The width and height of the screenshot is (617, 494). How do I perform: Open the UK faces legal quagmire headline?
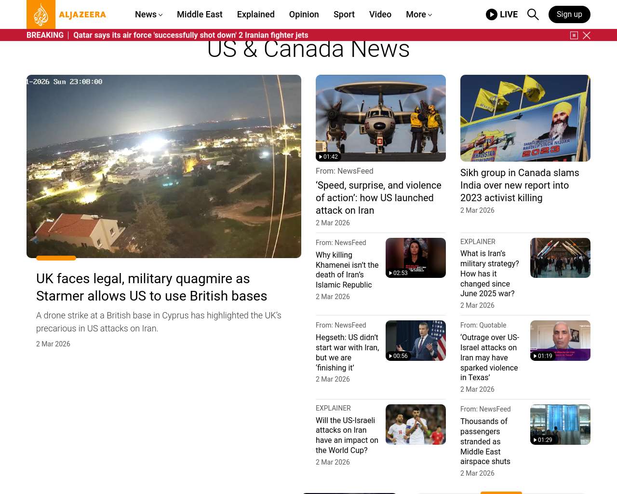point(151,287)
